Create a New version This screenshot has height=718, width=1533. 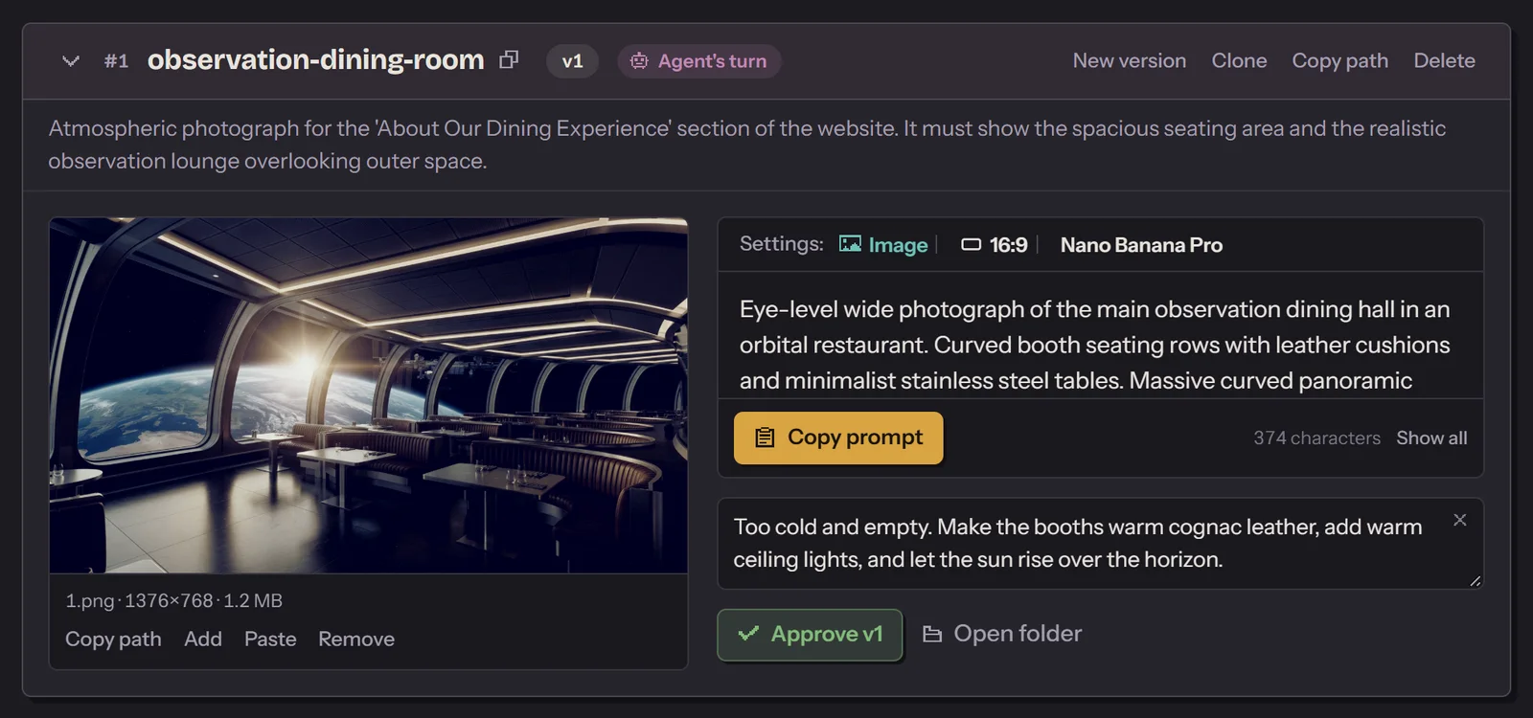tap(1129, 60)
